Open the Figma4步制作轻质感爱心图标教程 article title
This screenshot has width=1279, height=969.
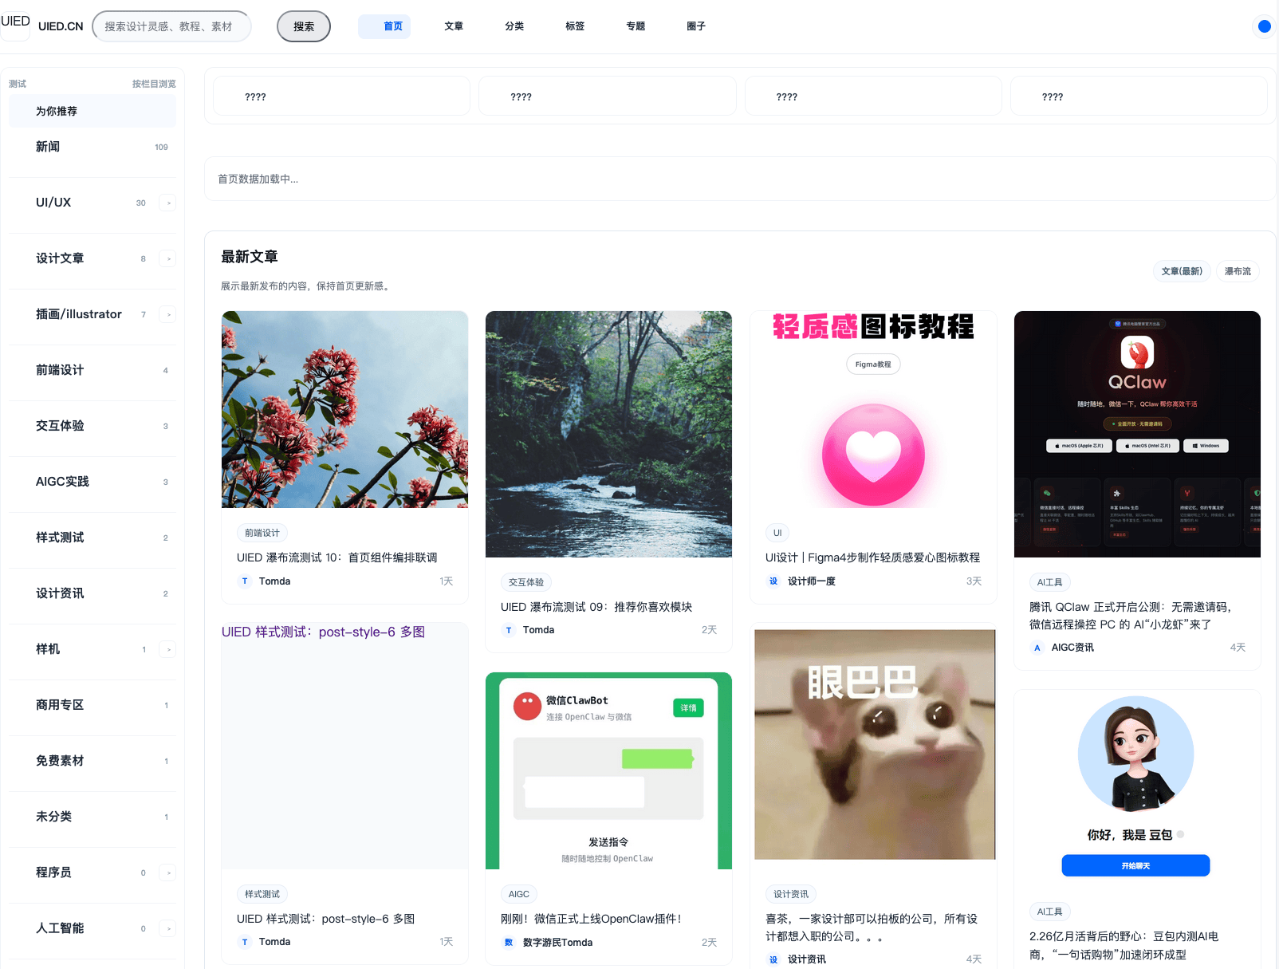(x=872, y=557)
